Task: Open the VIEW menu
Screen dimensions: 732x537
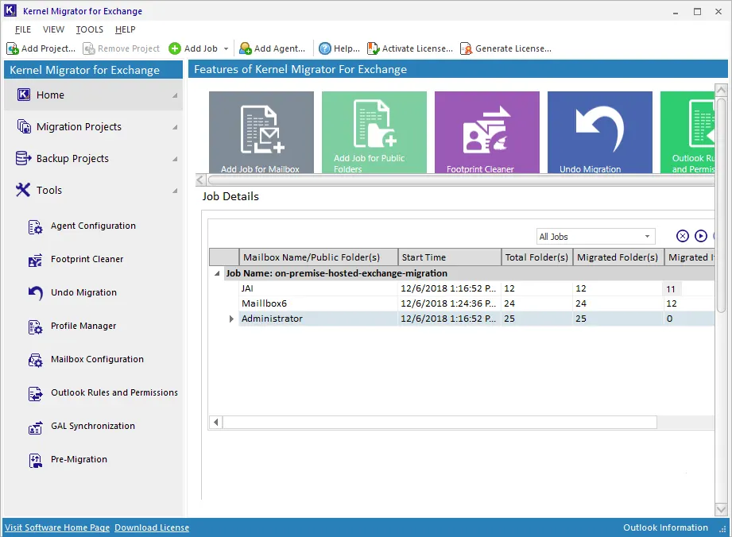Action: pos(54,29)
